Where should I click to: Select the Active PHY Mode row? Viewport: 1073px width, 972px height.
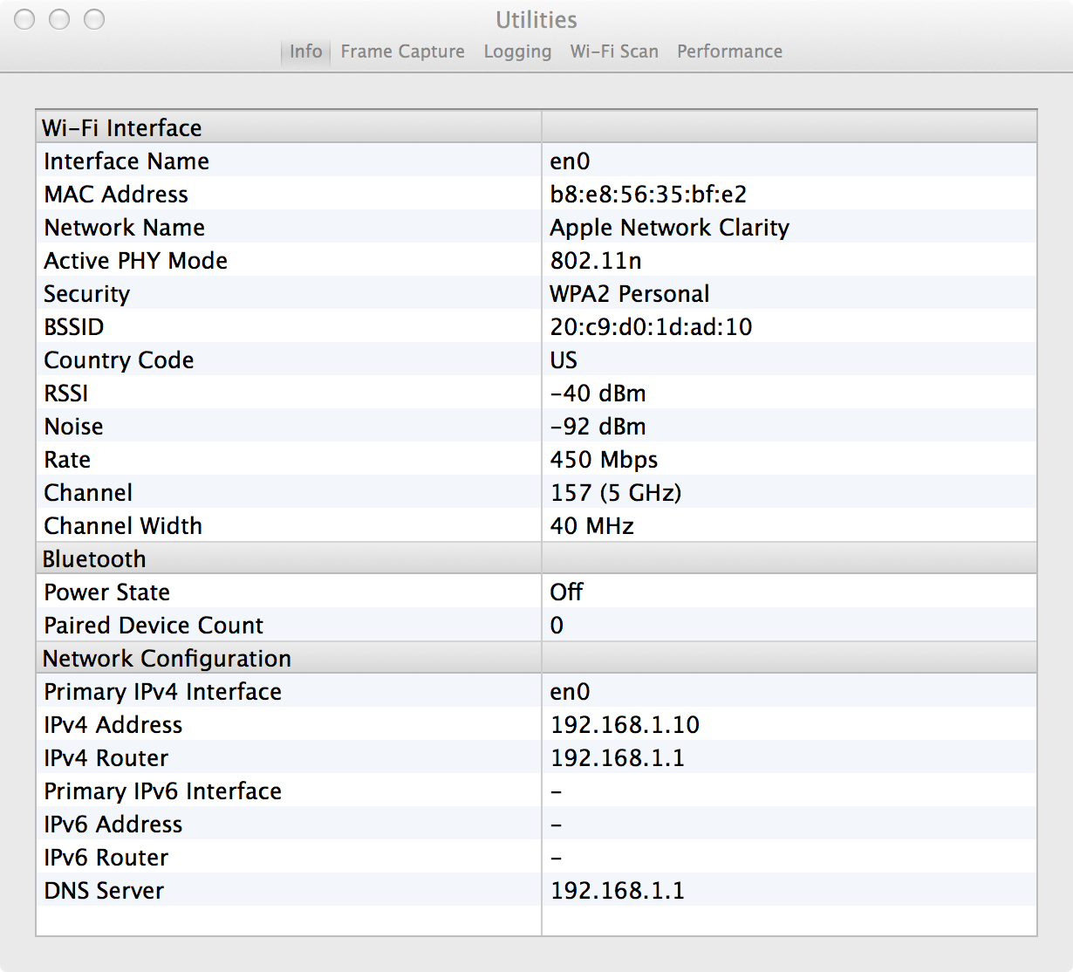tap(135, 261)
